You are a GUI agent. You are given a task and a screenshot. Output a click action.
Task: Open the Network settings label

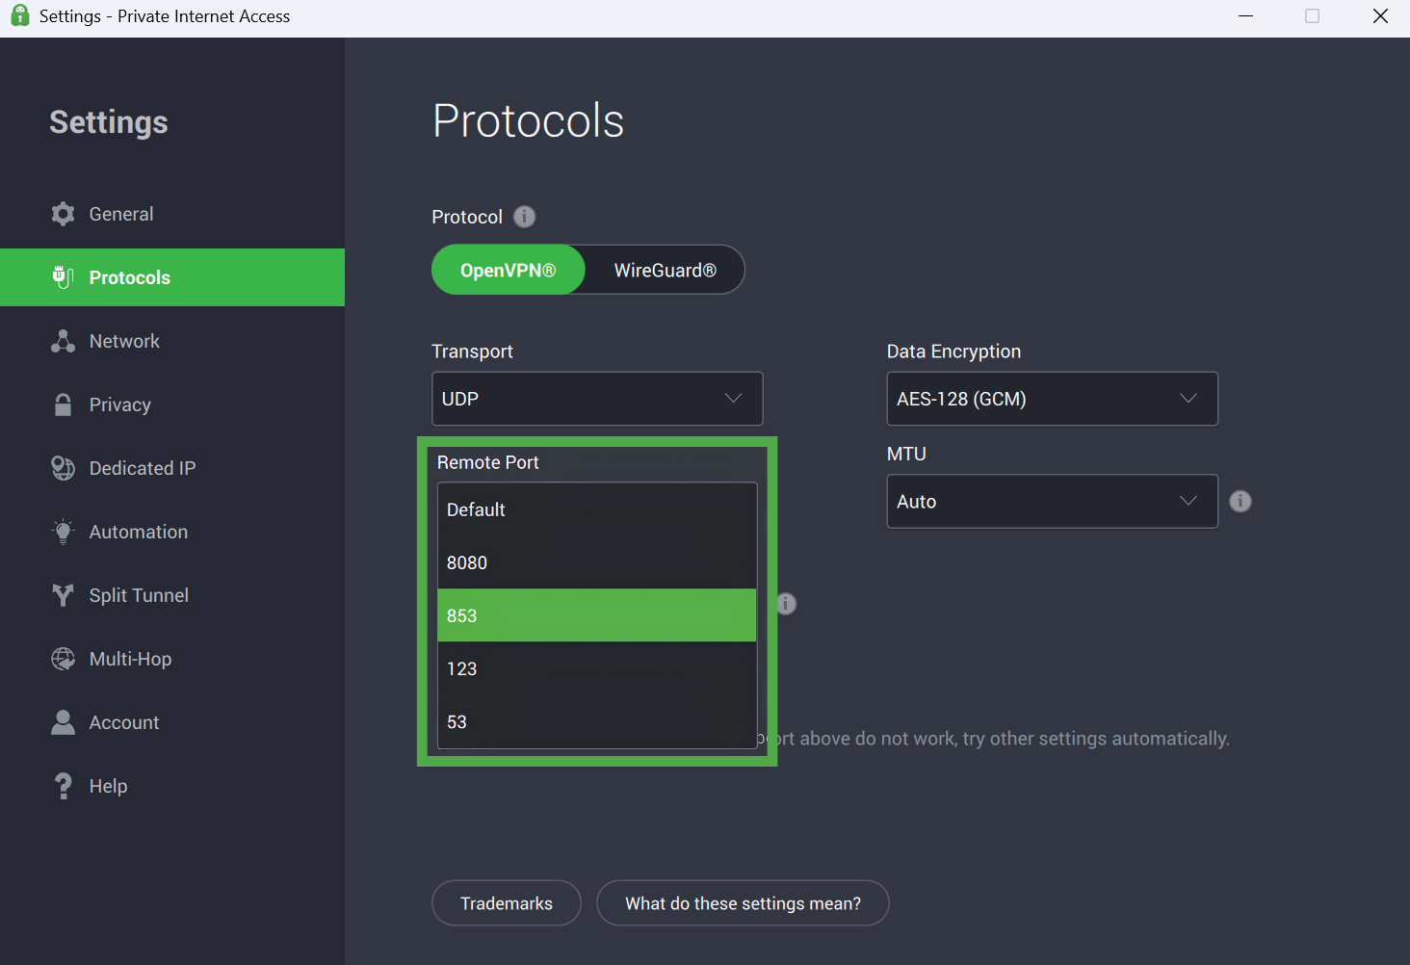pyautogui.click(x=124, y=341)
